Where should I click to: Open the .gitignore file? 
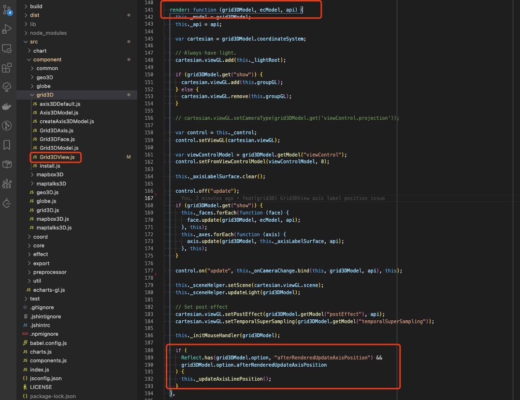click(77, 308)
